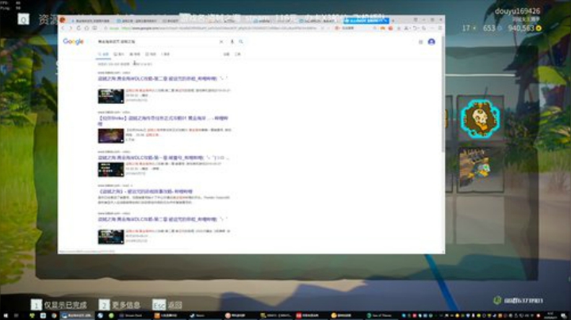Expand the 更多 (More) search categories
This screenshot has height=320, width=571.
(165, 54)
